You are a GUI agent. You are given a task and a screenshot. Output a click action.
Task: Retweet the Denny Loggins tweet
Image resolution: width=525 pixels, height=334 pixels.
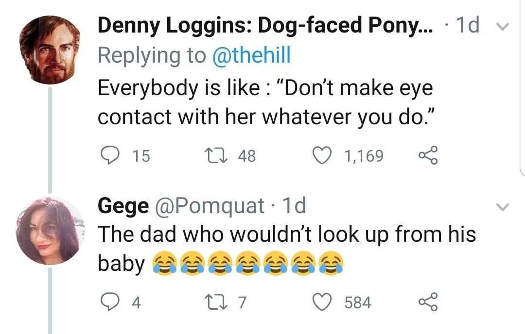pos(214,156)
